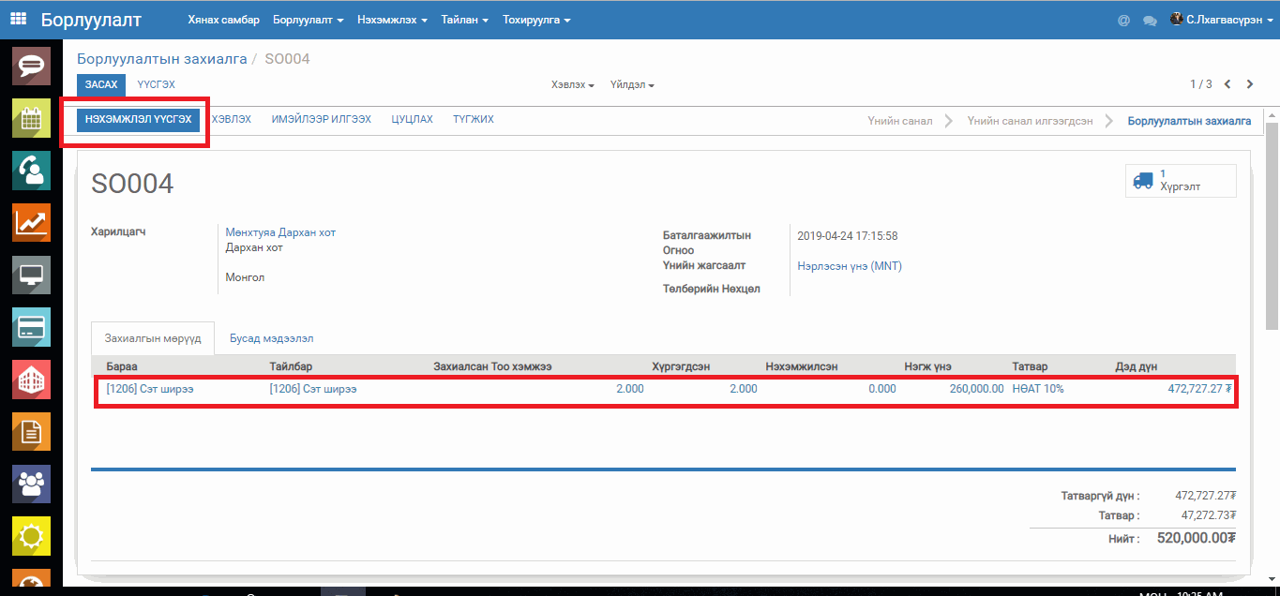Open the Discuss speech bubble app in sidebar
Image resolution: width=1280 pixels, height=596 pixels.
click(31, 67)
